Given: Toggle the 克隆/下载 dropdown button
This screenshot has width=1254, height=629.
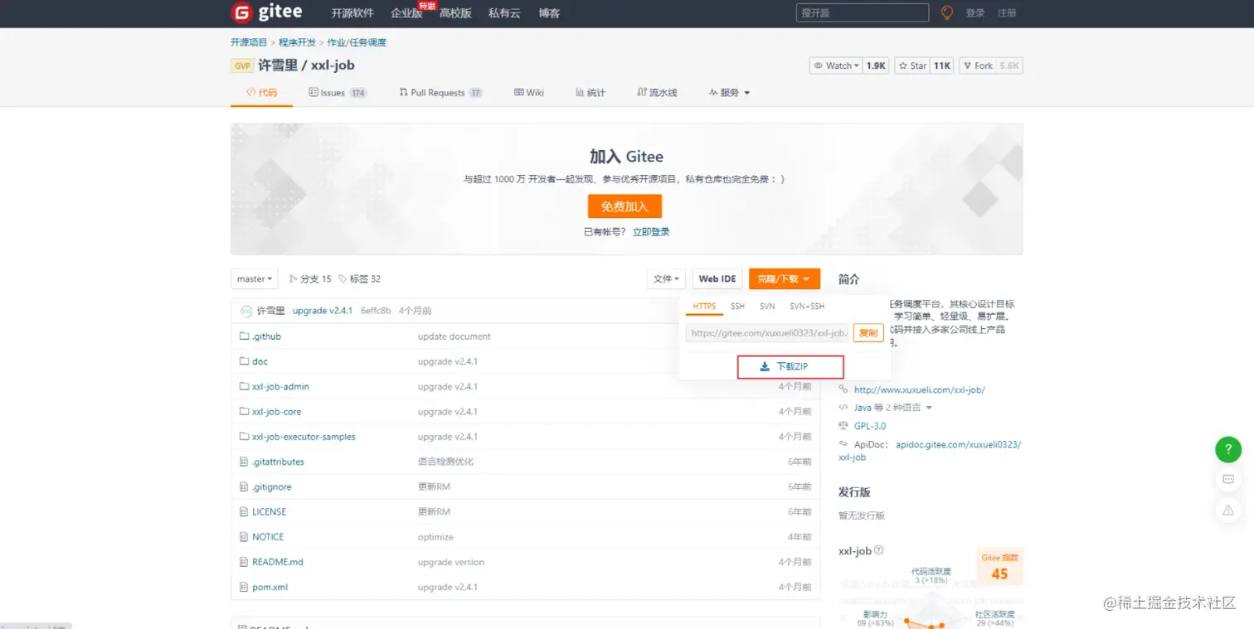Looking at the screenshot, I should click(785, 279).
